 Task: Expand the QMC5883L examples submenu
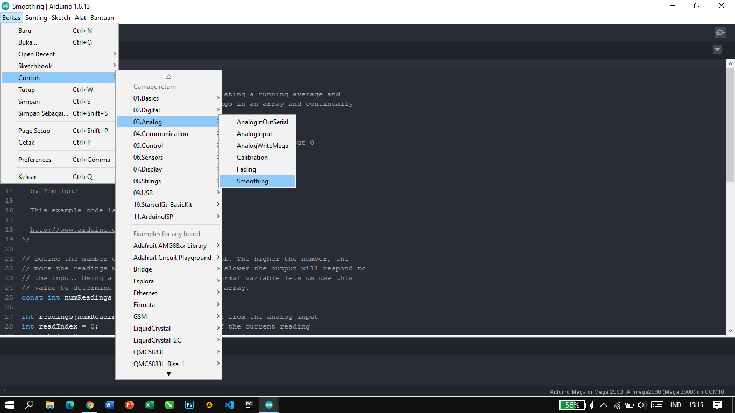coord(168,352)
